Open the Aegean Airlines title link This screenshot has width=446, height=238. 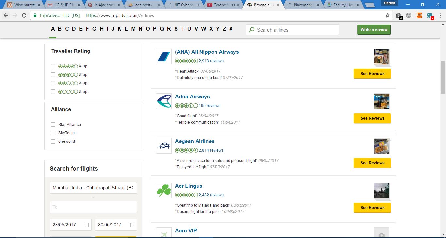point(195,141)
